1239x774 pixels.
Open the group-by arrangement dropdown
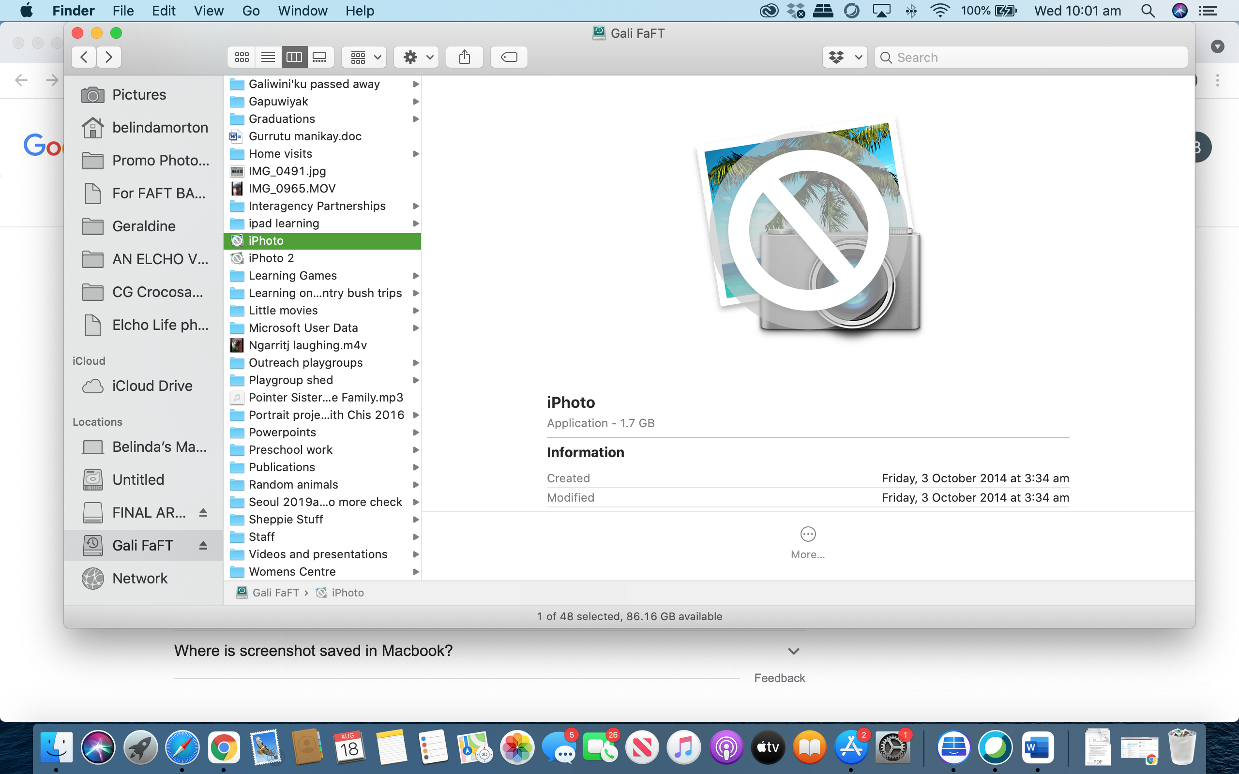point(364,57)
